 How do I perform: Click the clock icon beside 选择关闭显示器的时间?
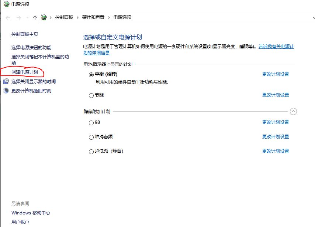[6, 82]
